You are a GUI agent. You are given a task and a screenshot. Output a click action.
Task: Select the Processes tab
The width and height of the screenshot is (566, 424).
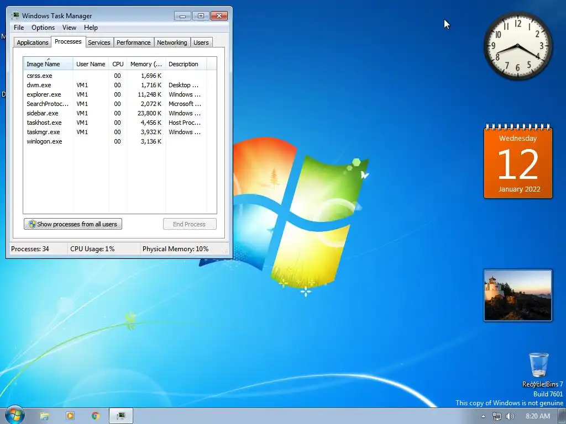point(68,41)
